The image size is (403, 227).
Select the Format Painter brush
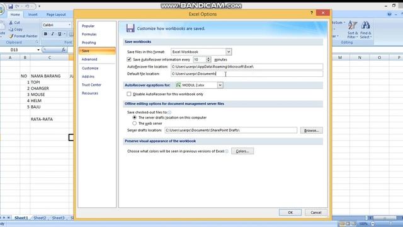click(x=11, y=36)
